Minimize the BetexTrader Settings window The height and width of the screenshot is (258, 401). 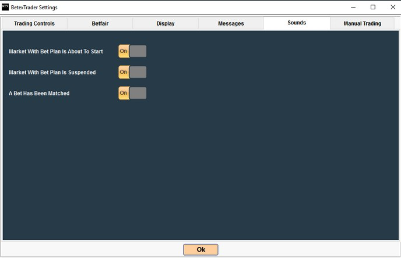point(353,7)
